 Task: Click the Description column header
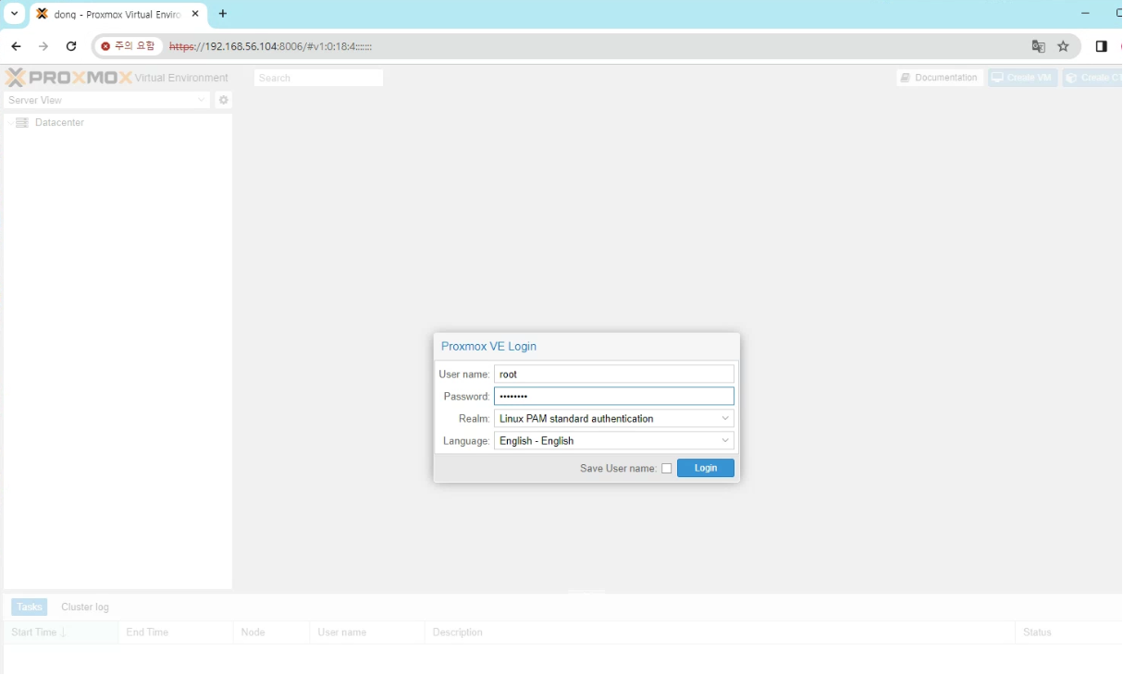pos(720,632)
